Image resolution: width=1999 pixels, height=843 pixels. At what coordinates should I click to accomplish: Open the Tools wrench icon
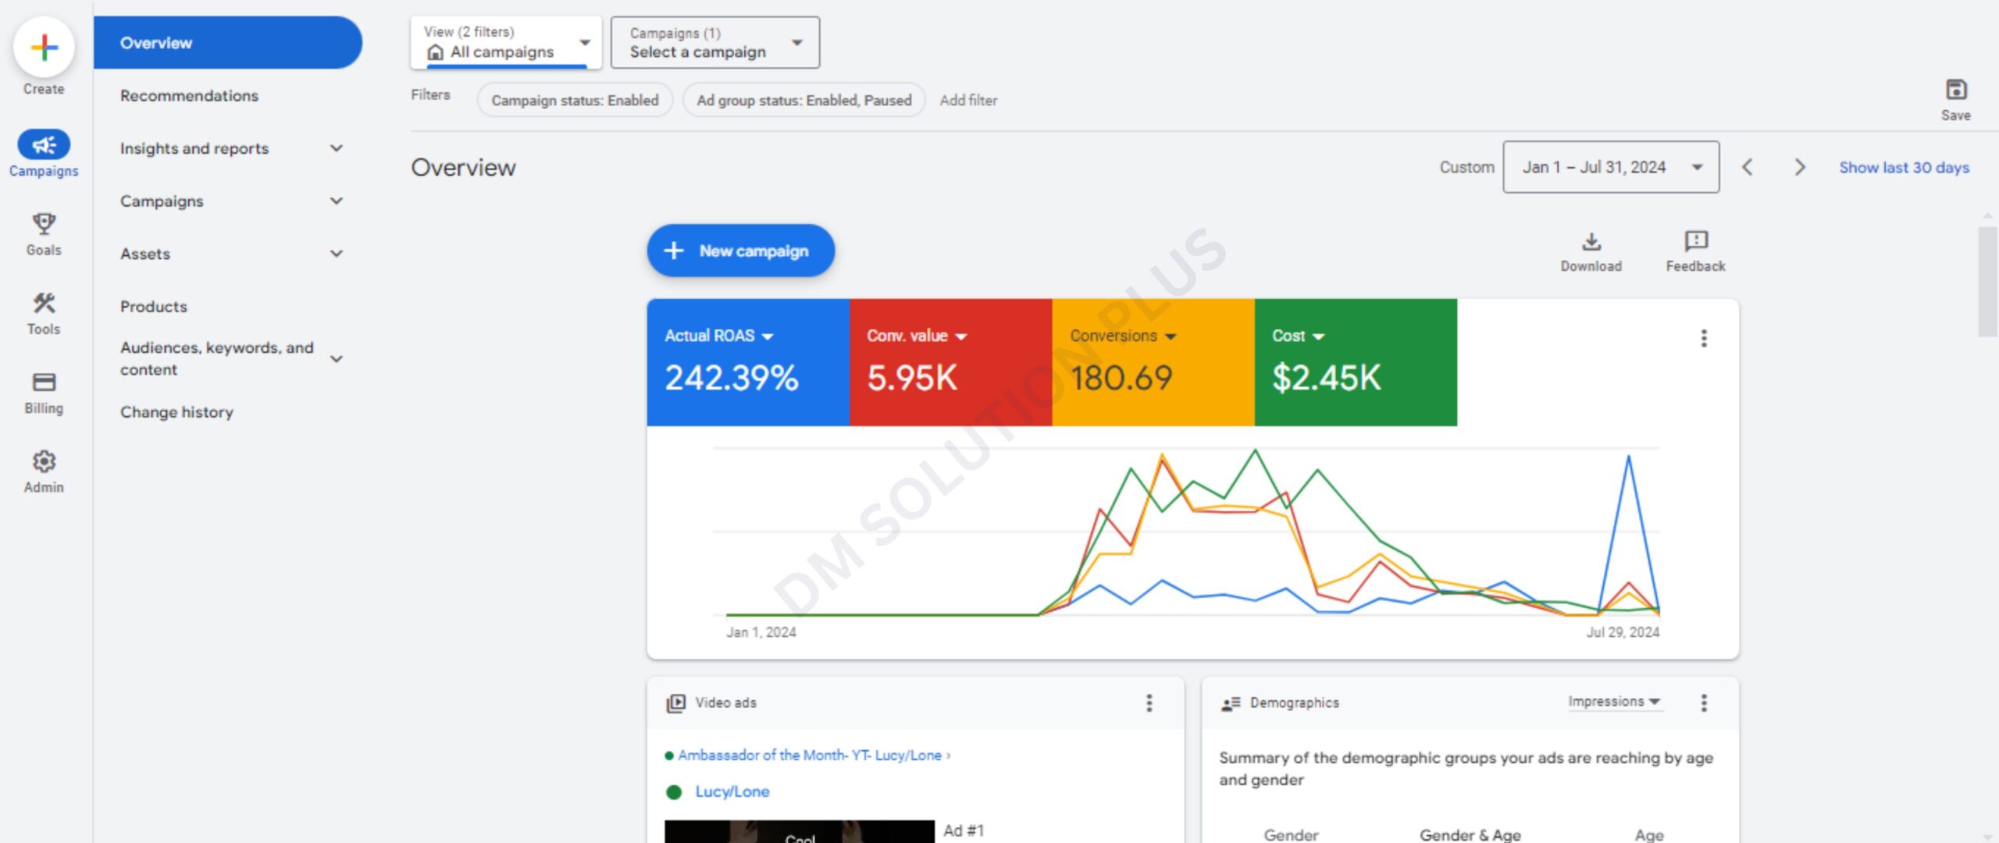[x=44, y=304]
